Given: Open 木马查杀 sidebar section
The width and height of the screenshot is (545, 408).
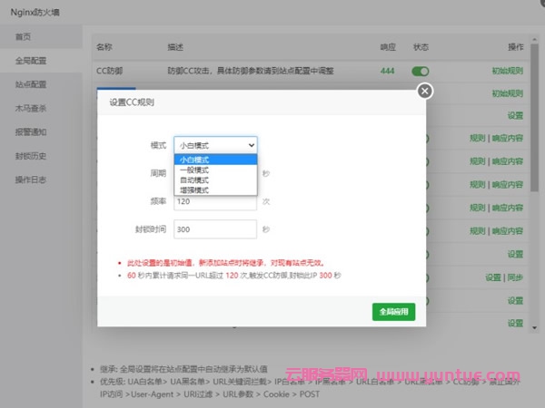Looking at the screenshot, I should [x=30, y=108].
